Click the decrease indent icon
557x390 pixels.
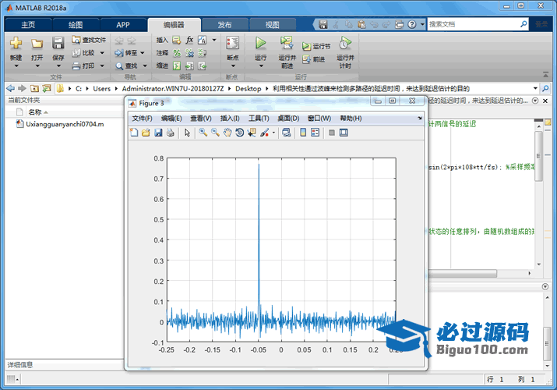point(203,66)
